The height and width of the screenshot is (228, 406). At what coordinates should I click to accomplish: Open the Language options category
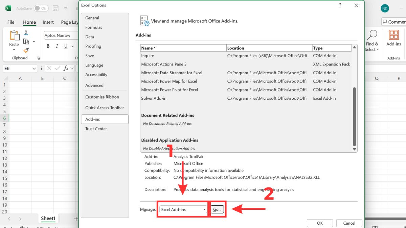pyautogui.click(x=105, y=65)
